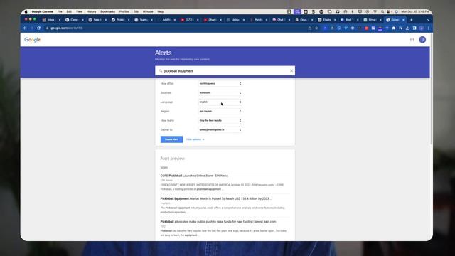Open the macOS Spotlight search icon

click(382, 11)
